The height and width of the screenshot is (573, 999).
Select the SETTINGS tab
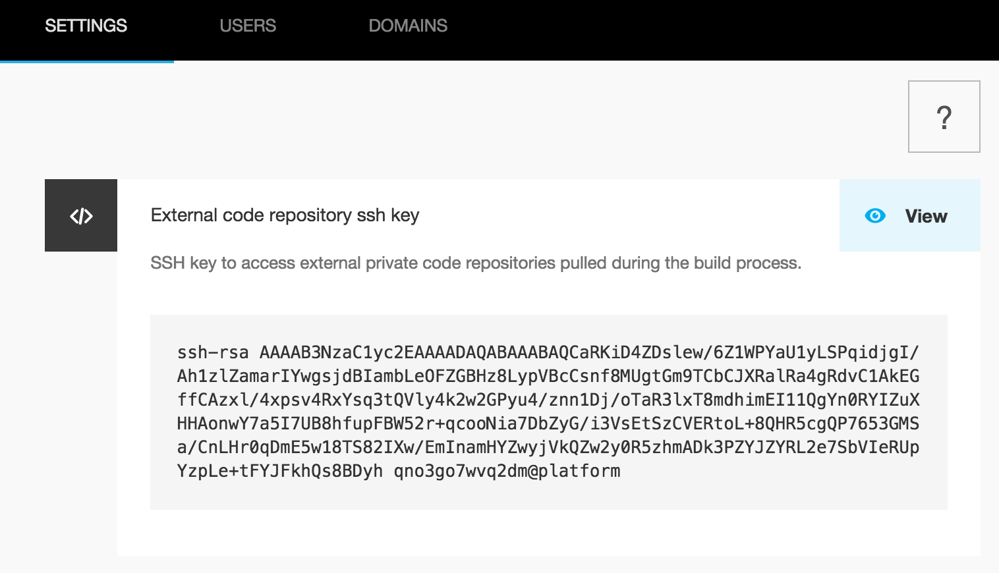click(86, 26)
